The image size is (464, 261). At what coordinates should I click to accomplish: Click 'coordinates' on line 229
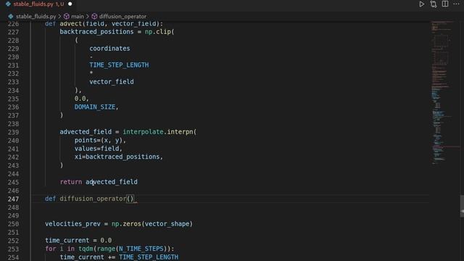tap(109, 49)
